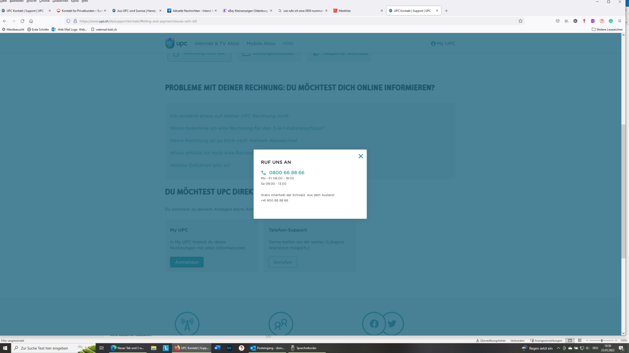
Task: Toggle the speaker volume tray icon
Action: coord(588,348)
